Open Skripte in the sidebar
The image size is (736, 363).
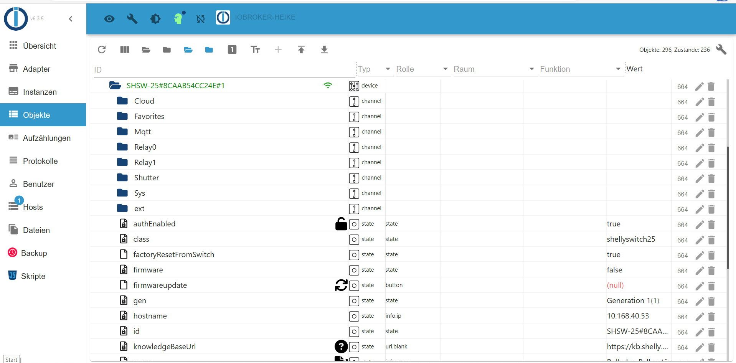click(43, 276)
